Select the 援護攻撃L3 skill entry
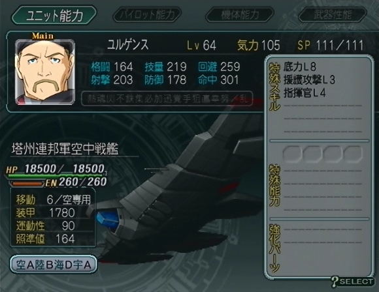Viewport: 379px width, 292px height. point(309,80)
